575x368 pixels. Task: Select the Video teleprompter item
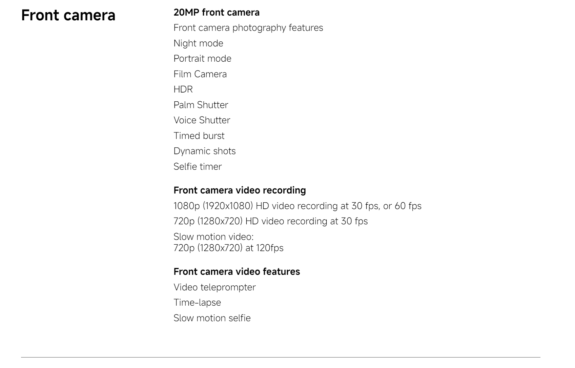point(214,287)
